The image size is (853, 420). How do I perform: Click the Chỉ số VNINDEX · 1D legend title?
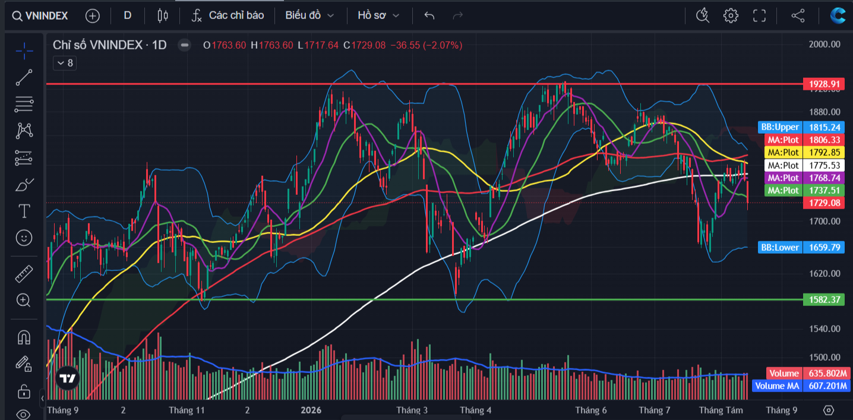click(110, 45)
